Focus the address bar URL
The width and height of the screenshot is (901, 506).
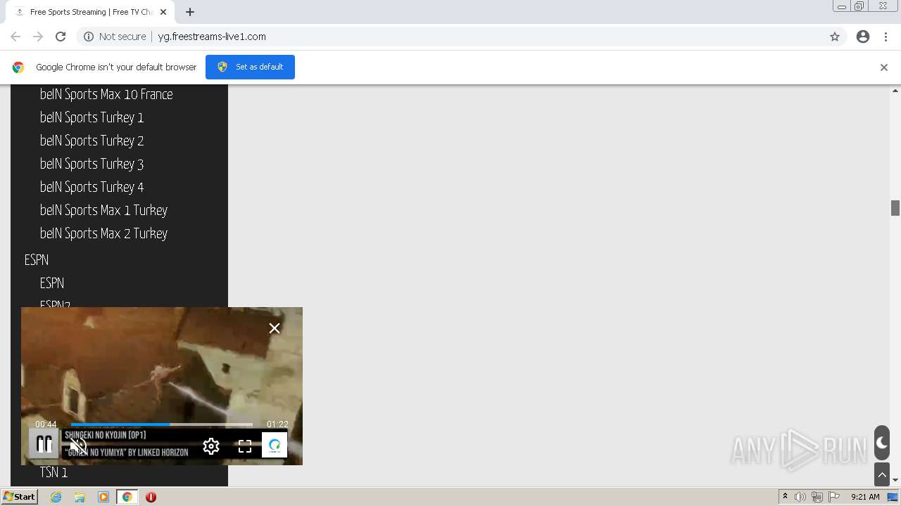212,37
